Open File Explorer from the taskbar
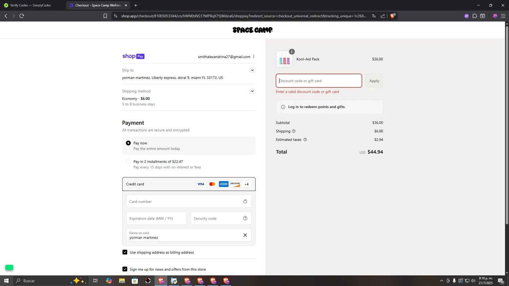The height and width of the screenshot is (286, 509). click(x=122, y=281)
